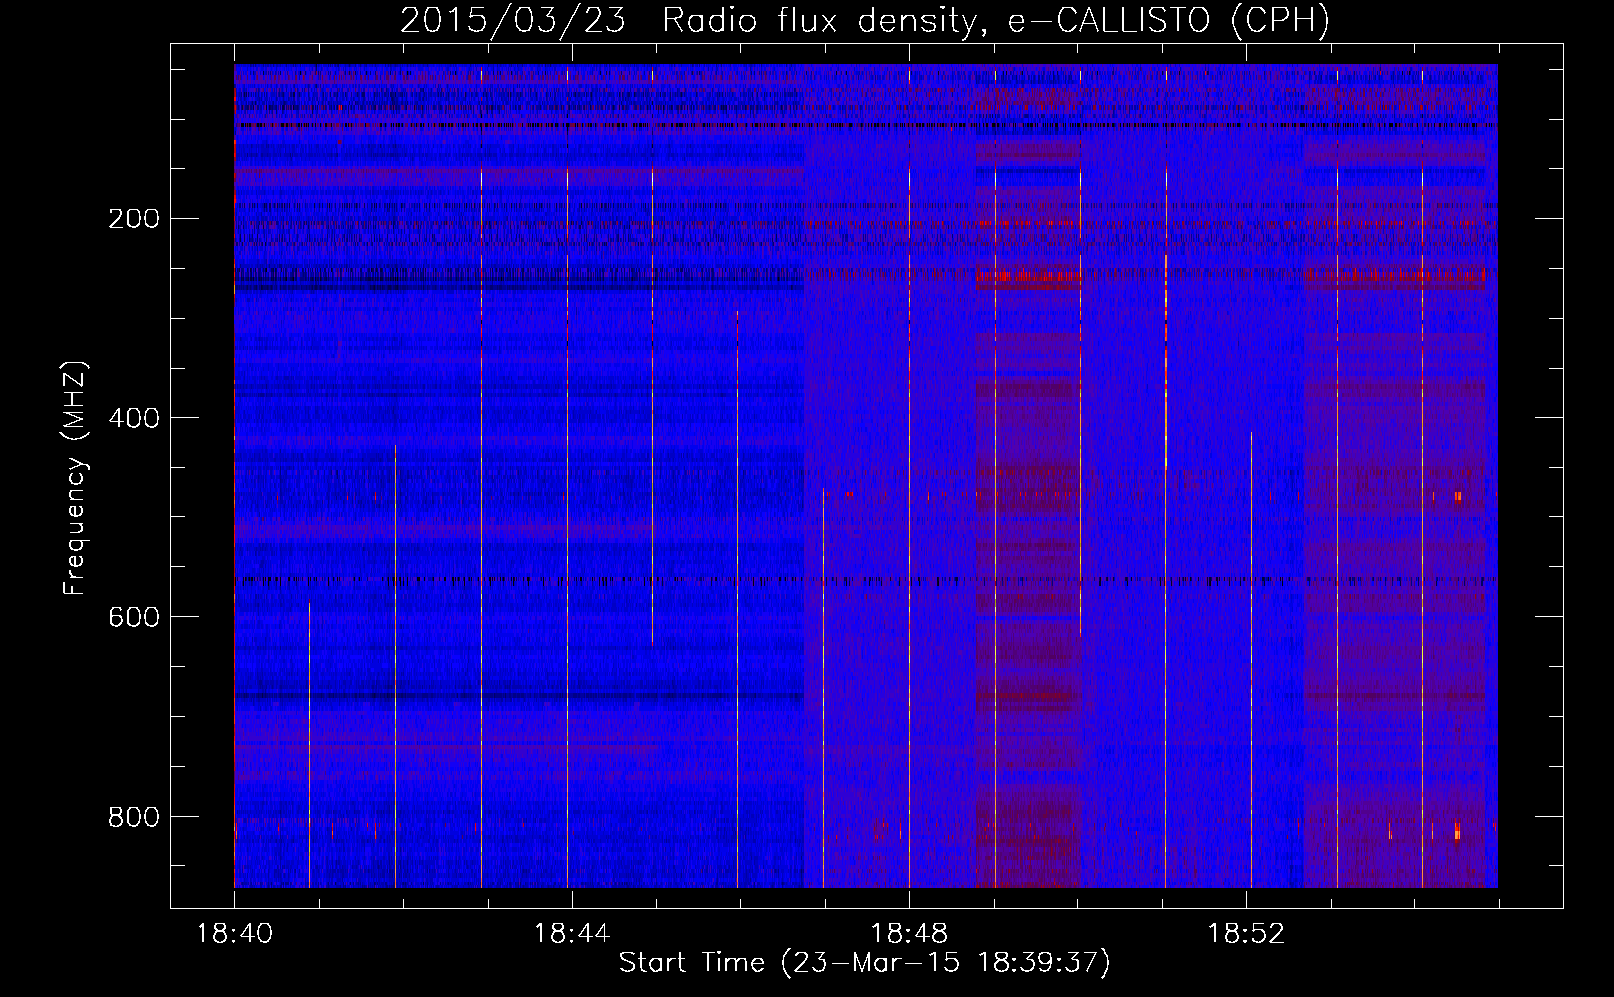This screenshot has width=1614, height=997.
Task: Click the 200 frequency tick label
Action: tap(134, 219)
